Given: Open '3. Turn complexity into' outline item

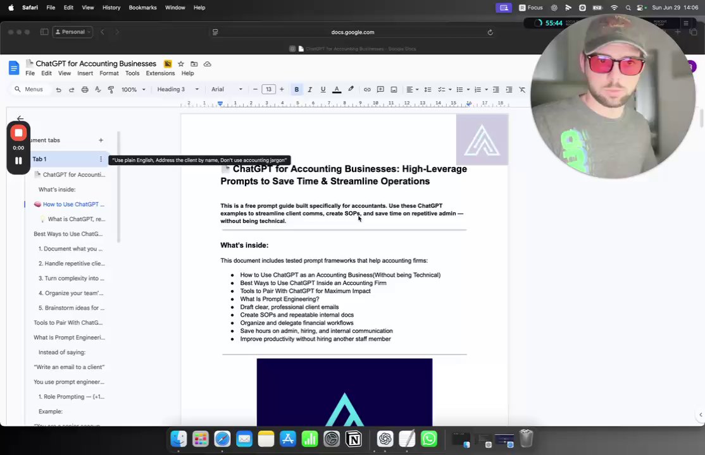Looking at the screenshot, I should [71, 279].
